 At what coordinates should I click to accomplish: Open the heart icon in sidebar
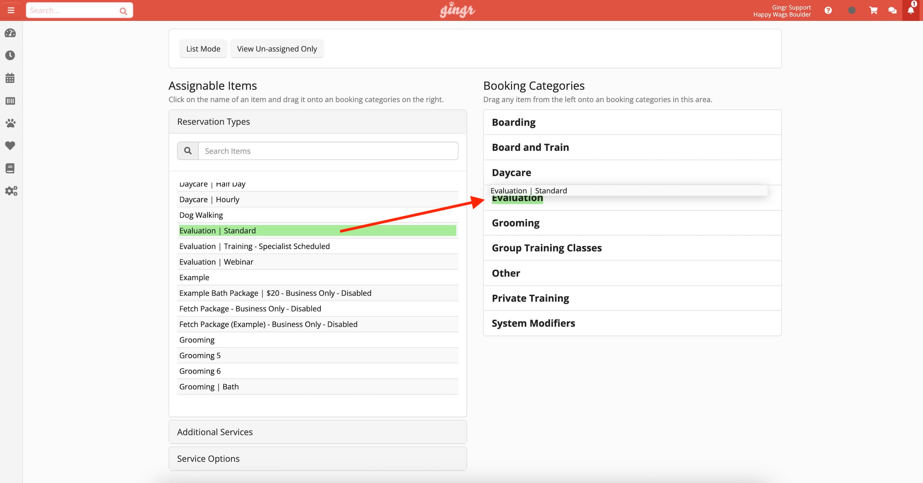(10, 146)
